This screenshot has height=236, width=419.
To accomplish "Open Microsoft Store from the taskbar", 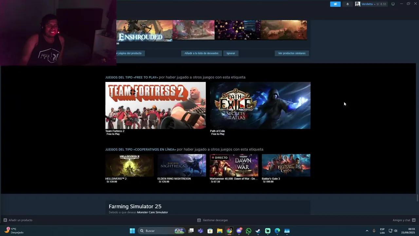I will [x=210, y=231].
